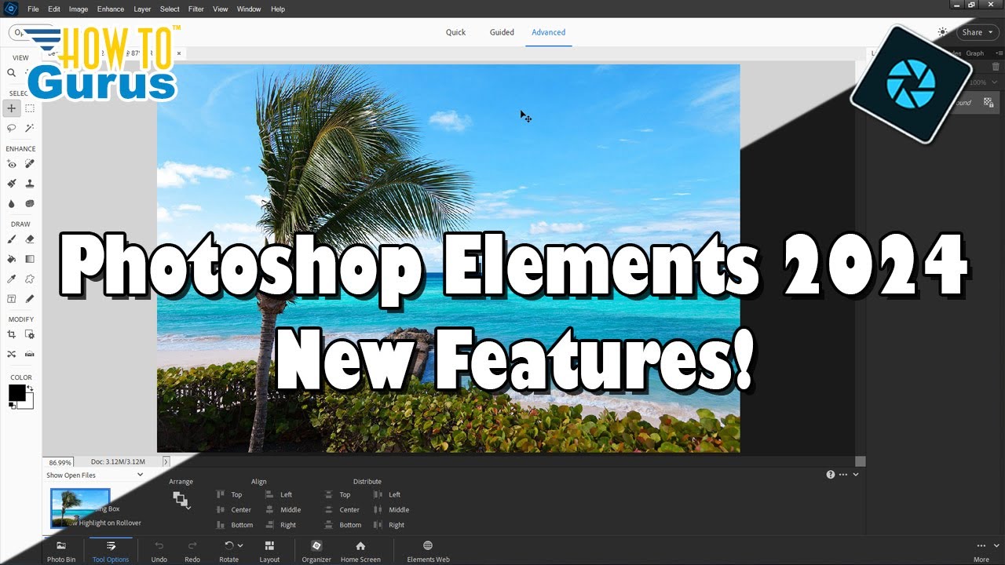Select the Smart Brush tool
This screenshot has height=565, width=1005.
[x=12, y=183]
